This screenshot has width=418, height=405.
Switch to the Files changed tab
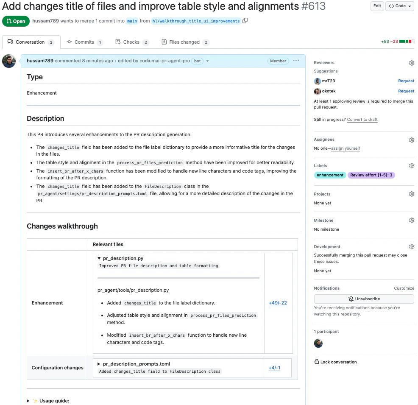[x=185, y=42]
